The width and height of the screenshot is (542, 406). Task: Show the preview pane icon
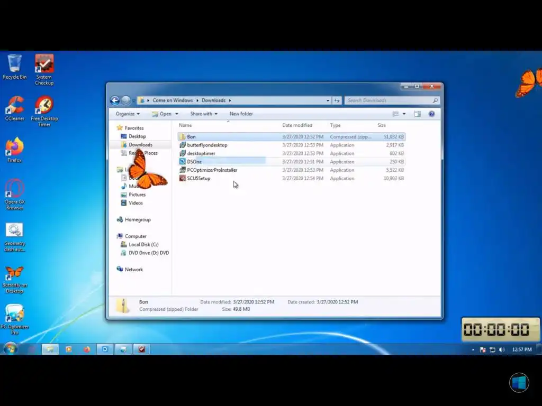click(x=417, y=114)
